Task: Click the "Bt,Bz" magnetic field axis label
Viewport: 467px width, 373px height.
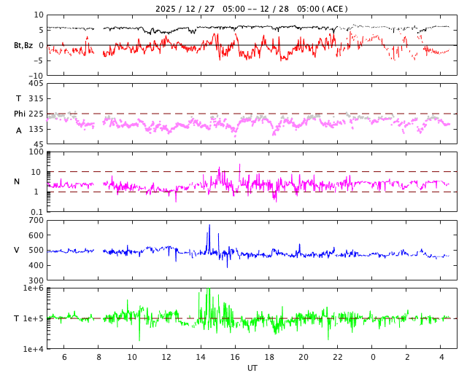Action: pos(23,45)
